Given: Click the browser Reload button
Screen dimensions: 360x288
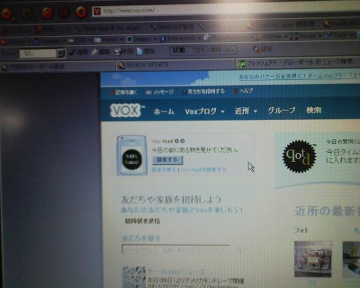Looking at the screenshot, I should click(47, 13).
